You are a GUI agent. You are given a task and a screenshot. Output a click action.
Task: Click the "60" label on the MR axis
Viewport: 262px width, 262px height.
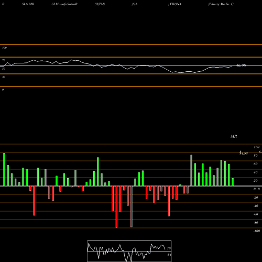(x=256, y=164)
